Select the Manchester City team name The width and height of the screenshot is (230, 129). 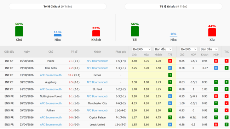pyautogui.click(x=97, y=103)
